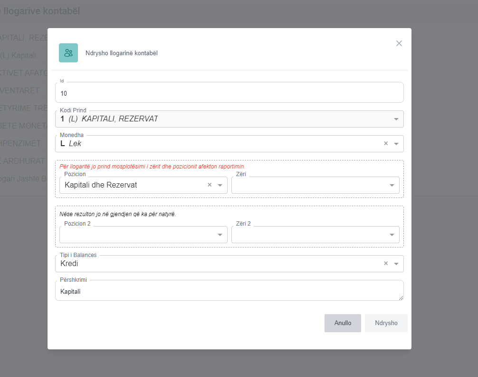Expand the Kodi Prind dropdown arrow
478x377 pixels.
[x=396, y=119]
